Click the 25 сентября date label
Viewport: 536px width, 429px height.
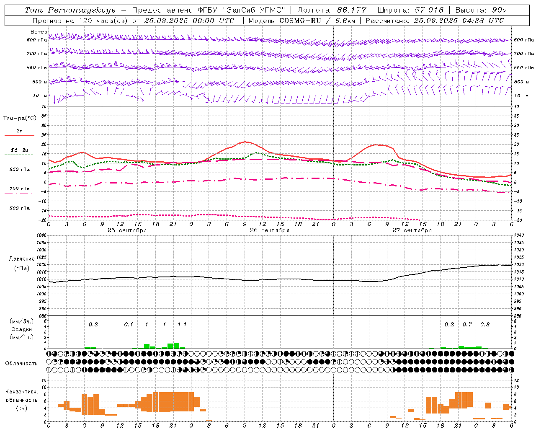(127, 230)
